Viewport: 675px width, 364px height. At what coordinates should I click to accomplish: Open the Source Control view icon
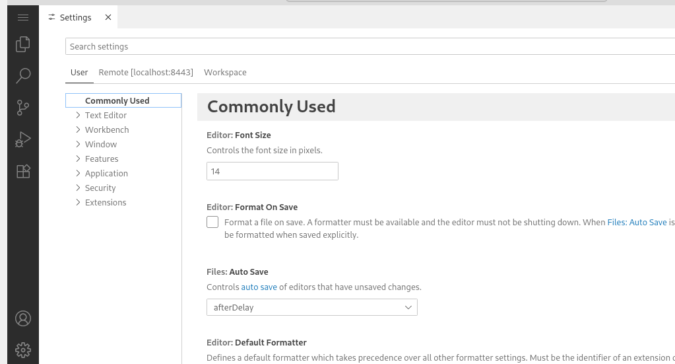pos(23,108)
